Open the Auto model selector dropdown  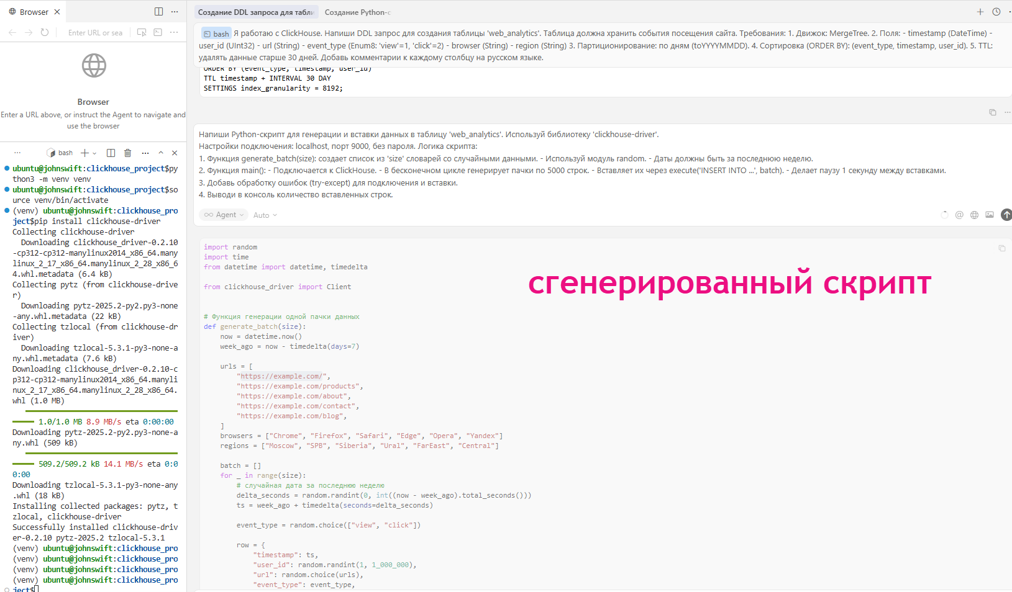[264, 215]
